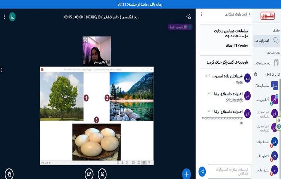Click the Shkurhezhfjk chat message text

234,100
